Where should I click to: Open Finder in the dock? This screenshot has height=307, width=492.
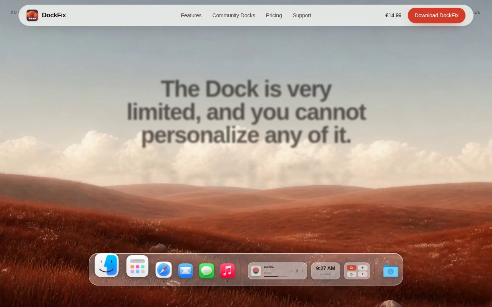[106, 265]
